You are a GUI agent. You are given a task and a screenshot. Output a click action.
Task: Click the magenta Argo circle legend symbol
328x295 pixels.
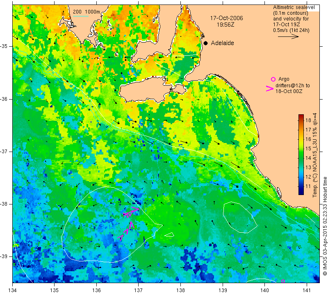point(273,79)
